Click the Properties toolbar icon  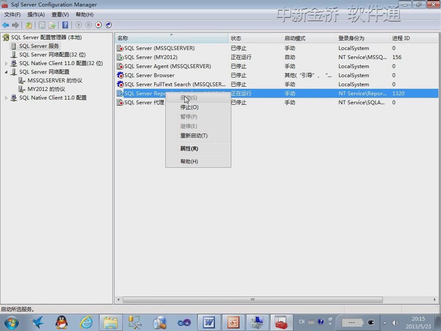coord(42,25)
